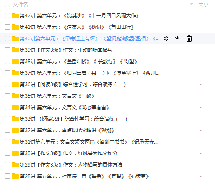215x194 pixels.
Task: Click folder icon of 第40讲 早寒江上有怀
Action: 15,39
